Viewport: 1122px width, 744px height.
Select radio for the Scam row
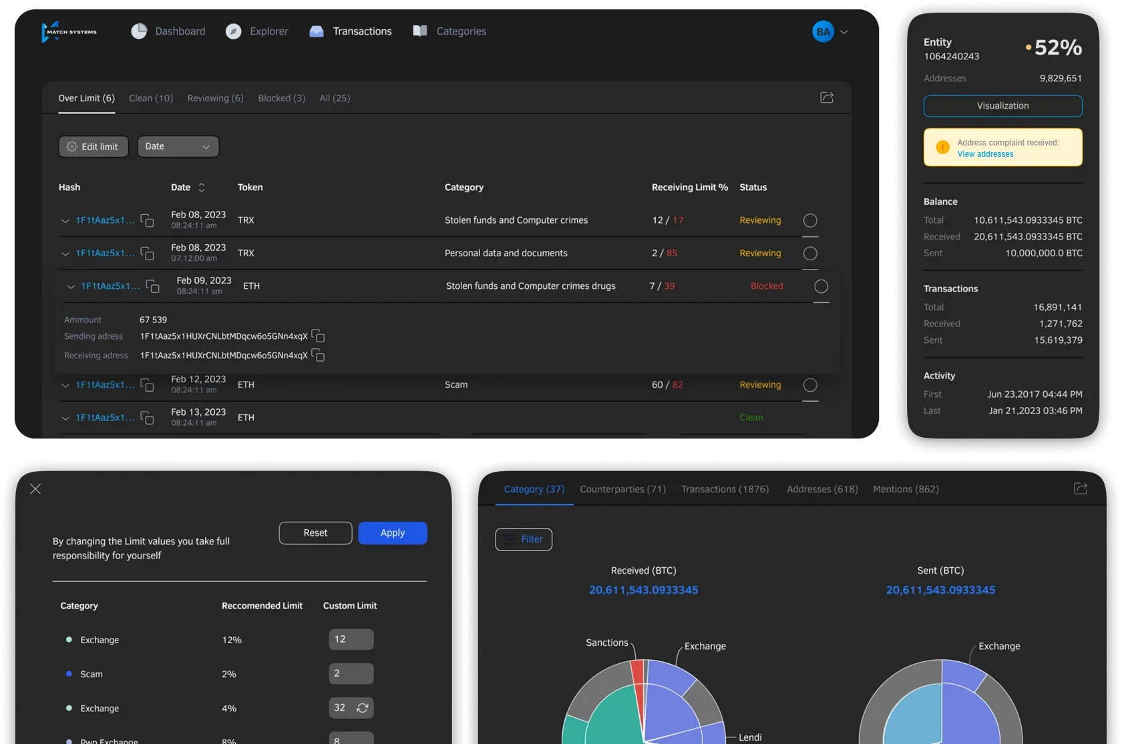coord(810,385)
